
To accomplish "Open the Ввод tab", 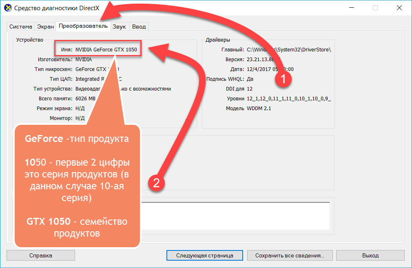I will [x=139, y=27].
